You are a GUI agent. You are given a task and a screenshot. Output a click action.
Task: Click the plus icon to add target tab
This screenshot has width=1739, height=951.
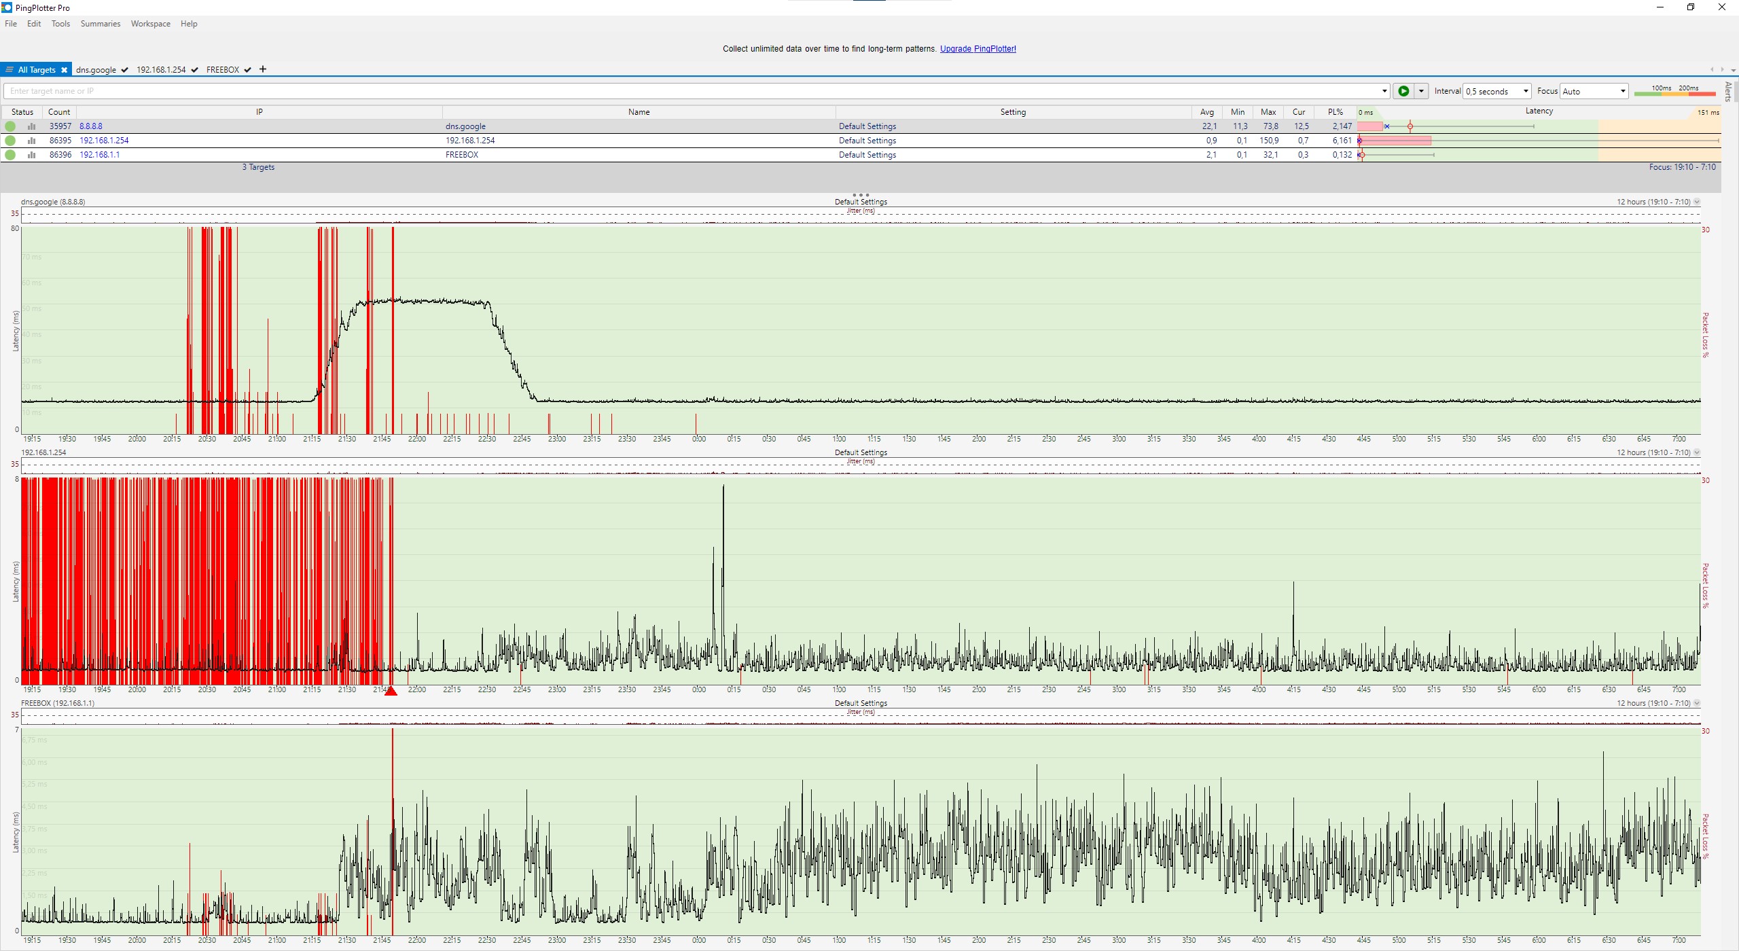[263, 69]
